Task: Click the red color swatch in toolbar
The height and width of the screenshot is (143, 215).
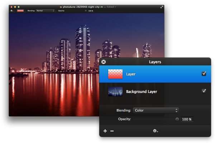Action: click(x=20, y=11)
